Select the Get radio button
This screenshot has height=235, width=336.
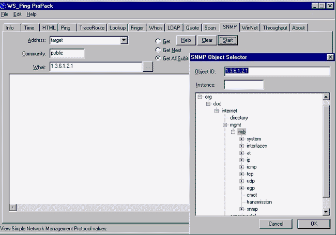(x=158, y=41)
